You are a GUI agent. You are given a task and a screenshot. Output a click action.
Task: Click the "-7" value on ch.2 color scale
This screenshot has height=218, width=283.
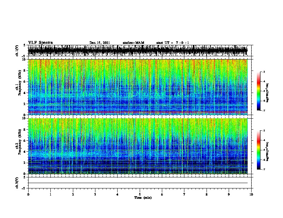pyautogui.click(x=263, y=169)
